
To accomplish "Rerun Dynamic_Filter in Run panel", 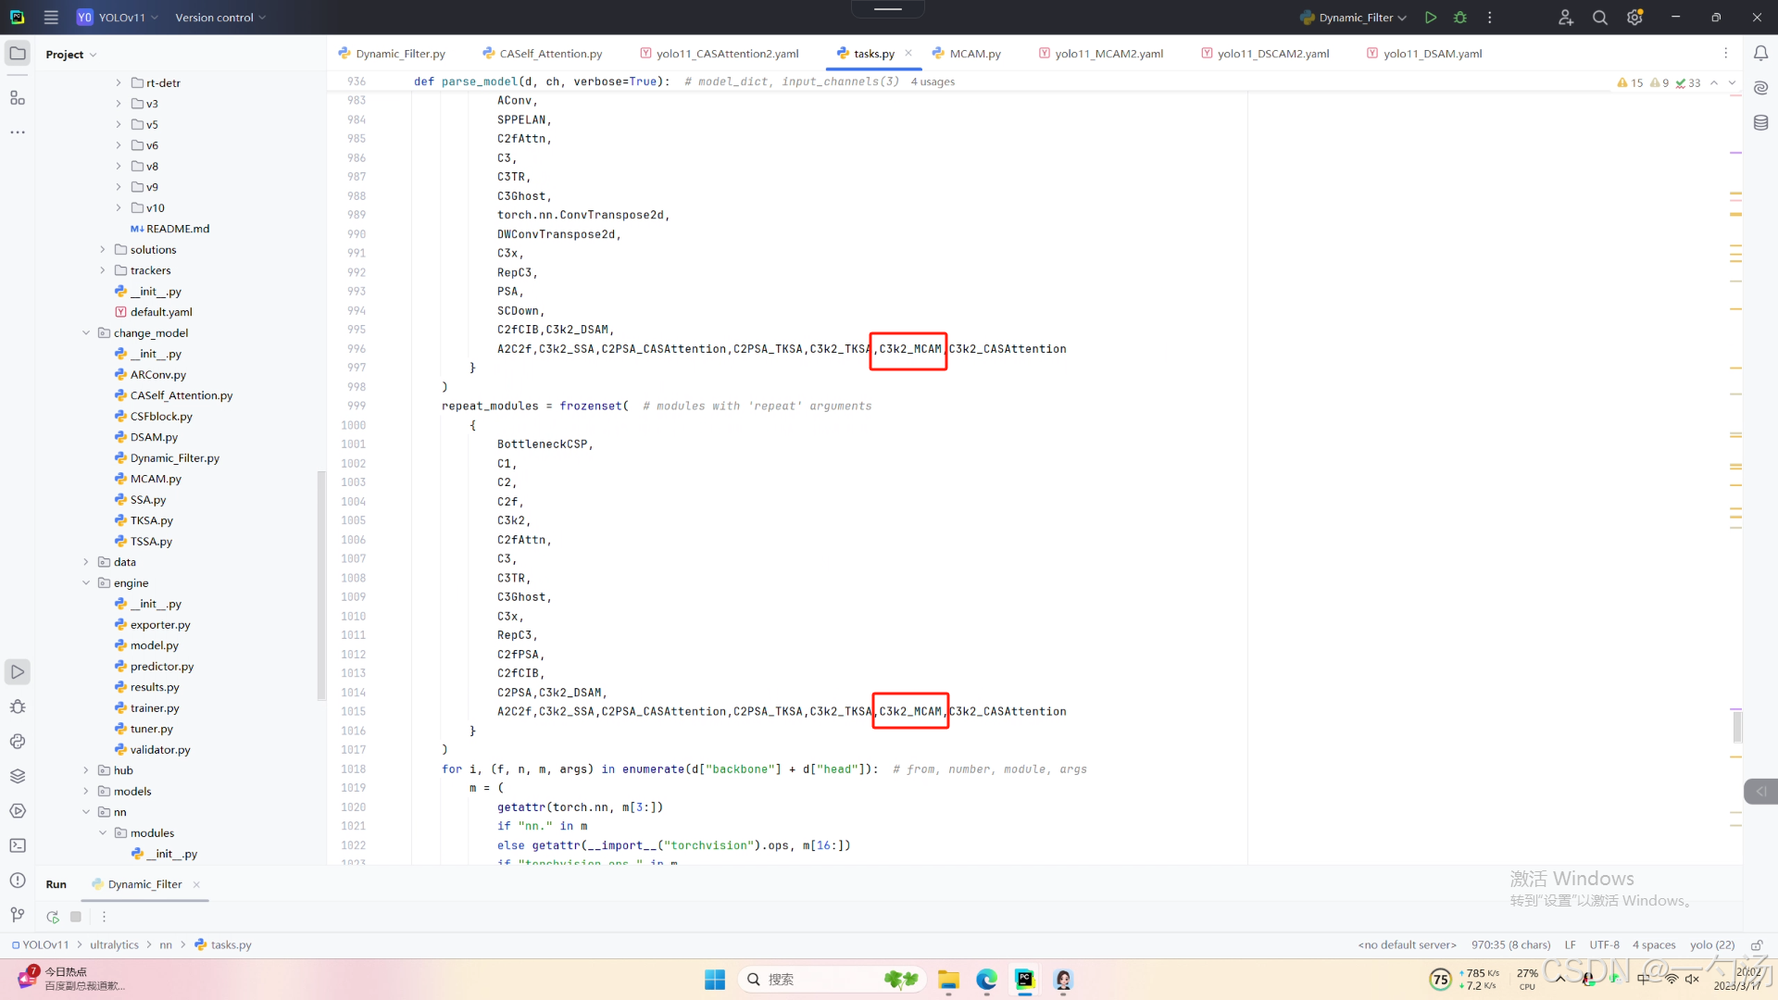I will coord(53,917).
